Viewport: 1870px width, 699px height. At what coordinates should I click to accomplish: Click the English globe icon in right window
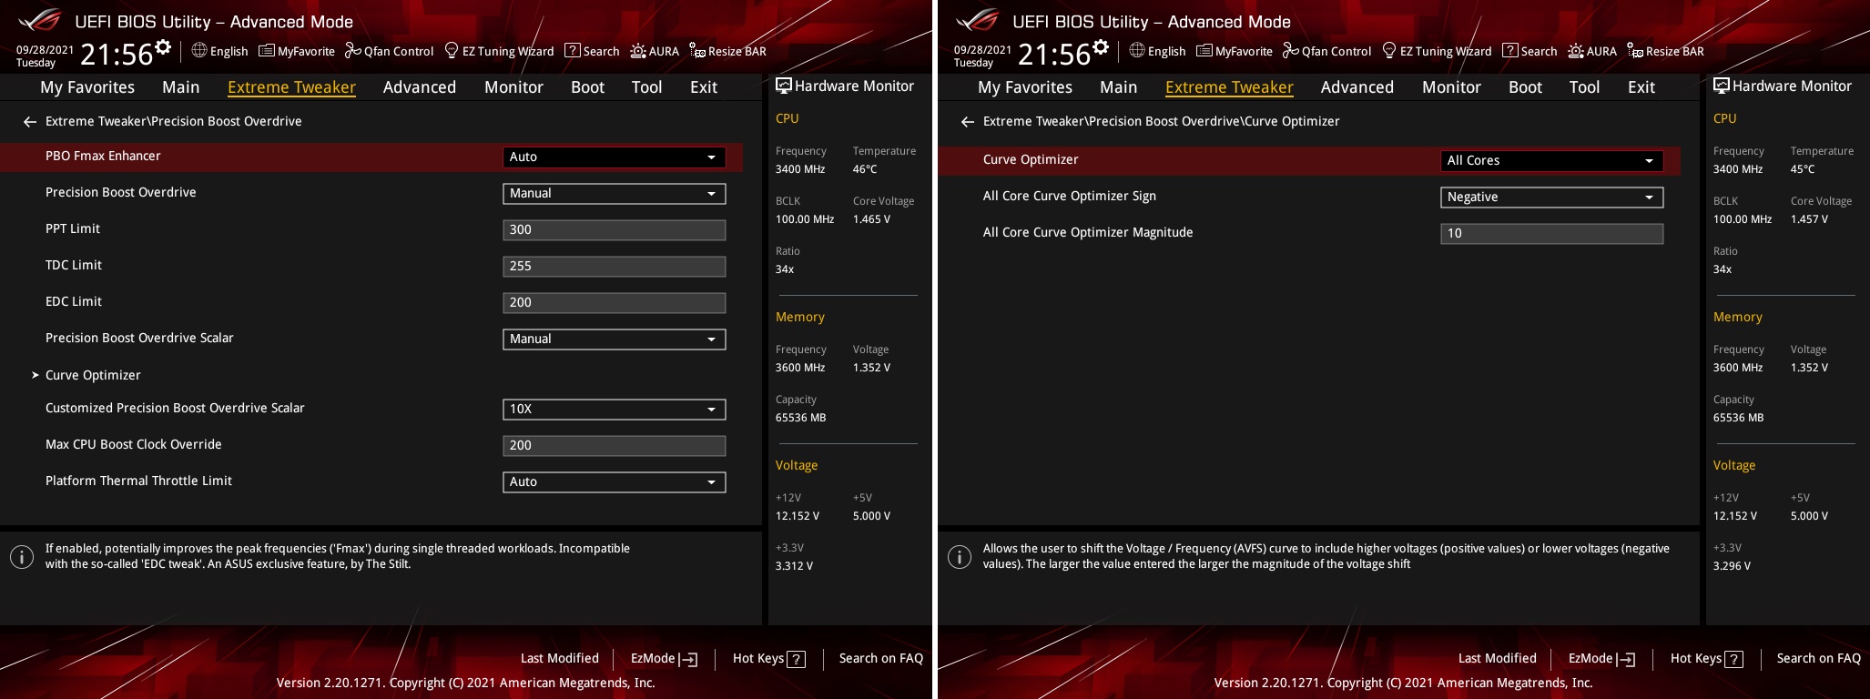[x=1137, y=50]
